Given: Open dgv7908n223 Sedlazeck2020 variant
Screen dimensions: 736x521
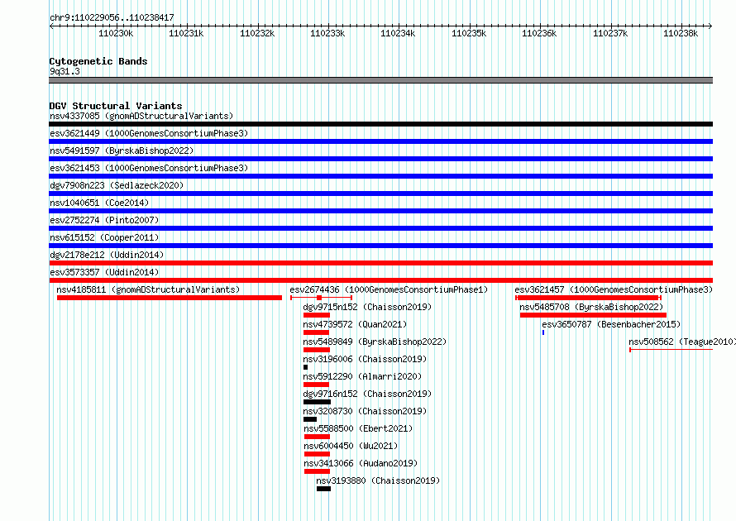Looking at the screenshot, I should [117, 185].
